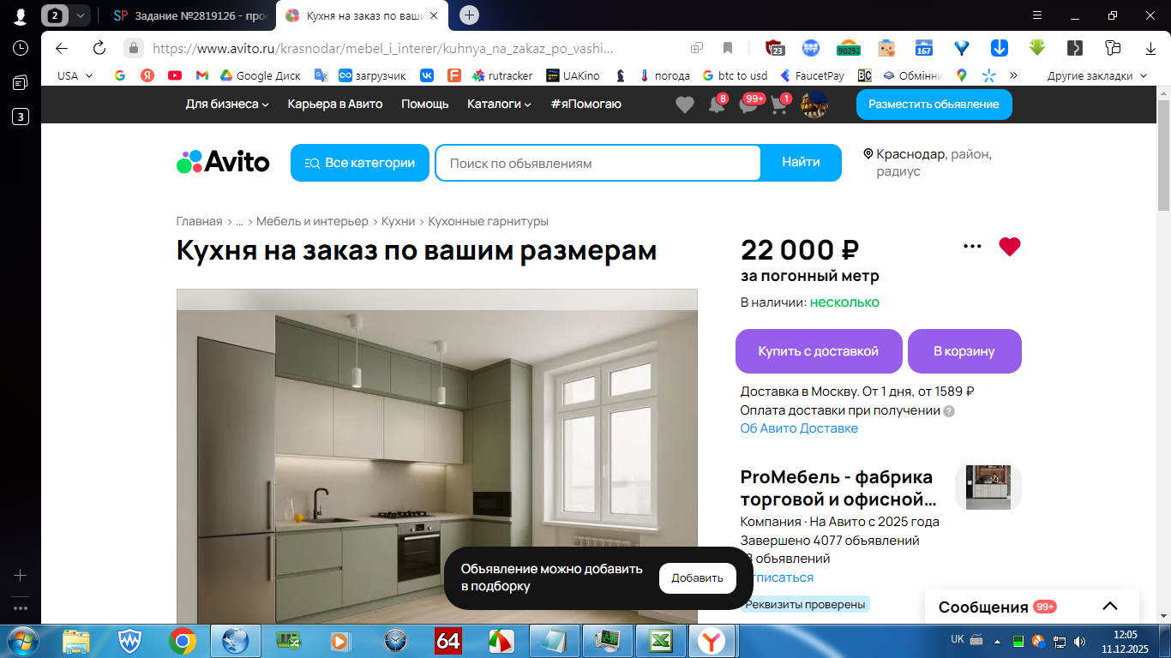Click 'Добавить' in collection popup
The width and height of the screenshot is (1171, 658).
[x=697, y=578]
